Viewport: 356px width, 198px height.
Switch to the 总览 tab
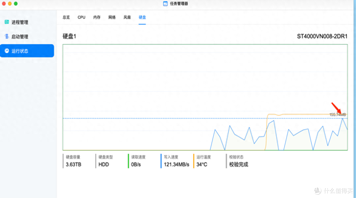[66, 17]
